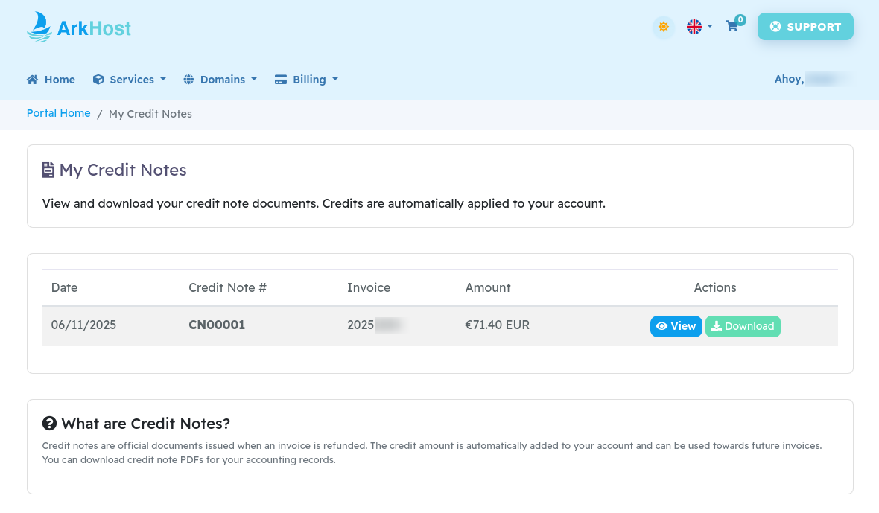Click the Ahoy user account greeting

click(x=812, y=79)
